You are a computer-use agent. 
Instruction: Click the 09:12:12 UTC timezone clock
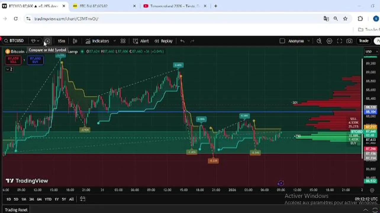[366, 199]
